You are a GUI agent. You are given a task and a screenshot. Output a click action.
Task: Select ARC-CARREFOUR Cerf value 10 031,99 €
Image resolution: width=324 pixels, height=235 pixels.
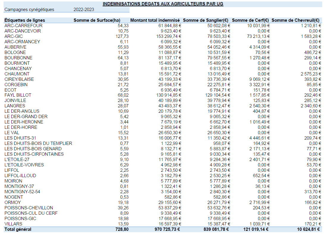(259, 26)
